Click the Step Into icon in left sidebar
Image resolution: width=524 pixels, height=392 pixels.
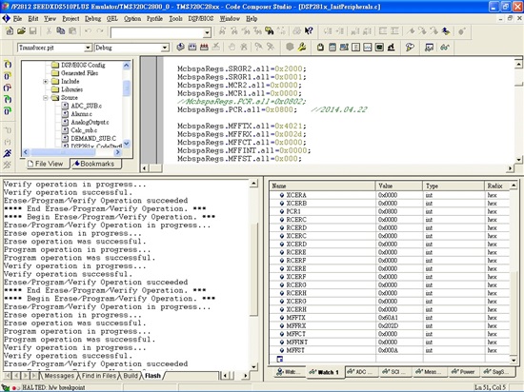pos(8,64)
